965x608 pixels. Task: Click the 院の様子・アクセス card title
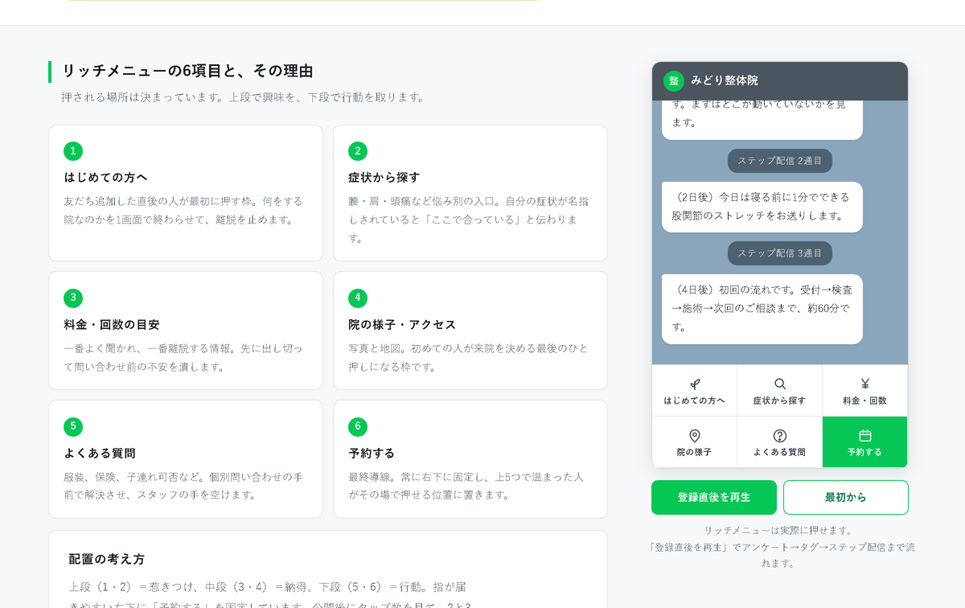(402, 325)
